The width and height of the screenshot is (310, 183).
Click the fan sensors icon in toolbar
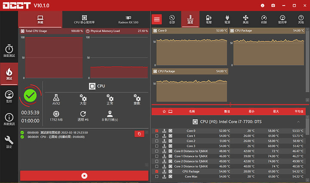click(245, 19)
